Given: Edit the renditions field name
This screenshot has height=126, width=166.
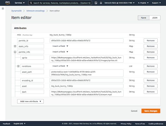Looking at the screenshot, I should 32,66.
